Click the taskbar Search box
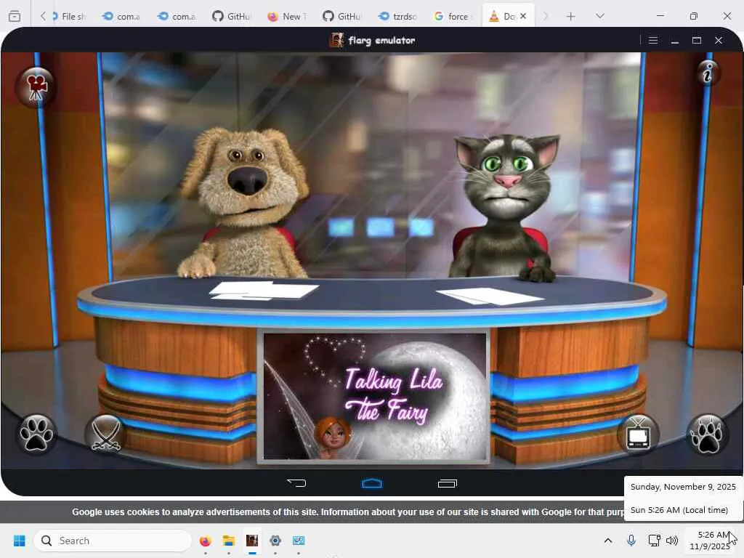Screen dimensions: 744x558 (x=113, y=541)
